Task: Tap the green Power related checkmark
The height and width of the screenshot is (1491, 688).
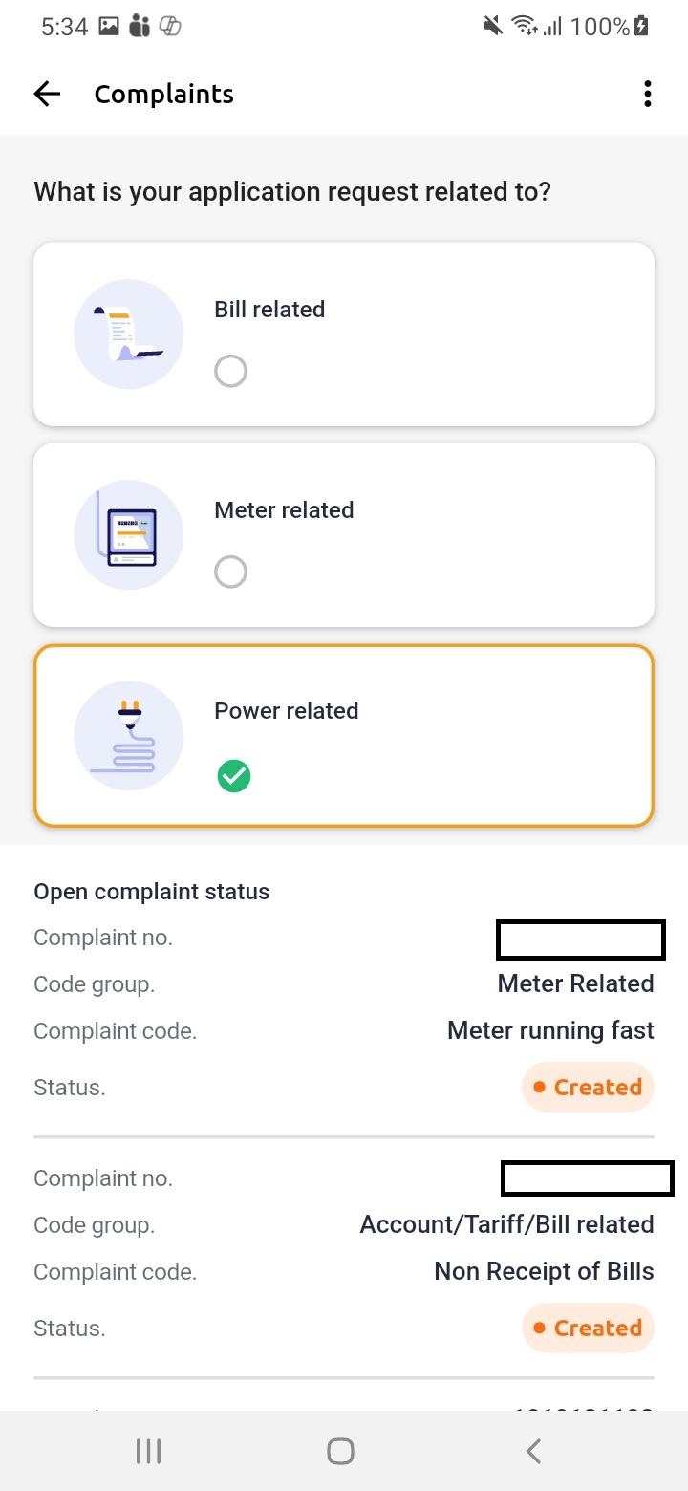Action: (x=233, y=776)
